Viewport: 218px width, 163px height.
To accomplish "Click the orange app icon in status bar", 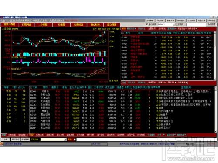I will (x=2, y=144).
